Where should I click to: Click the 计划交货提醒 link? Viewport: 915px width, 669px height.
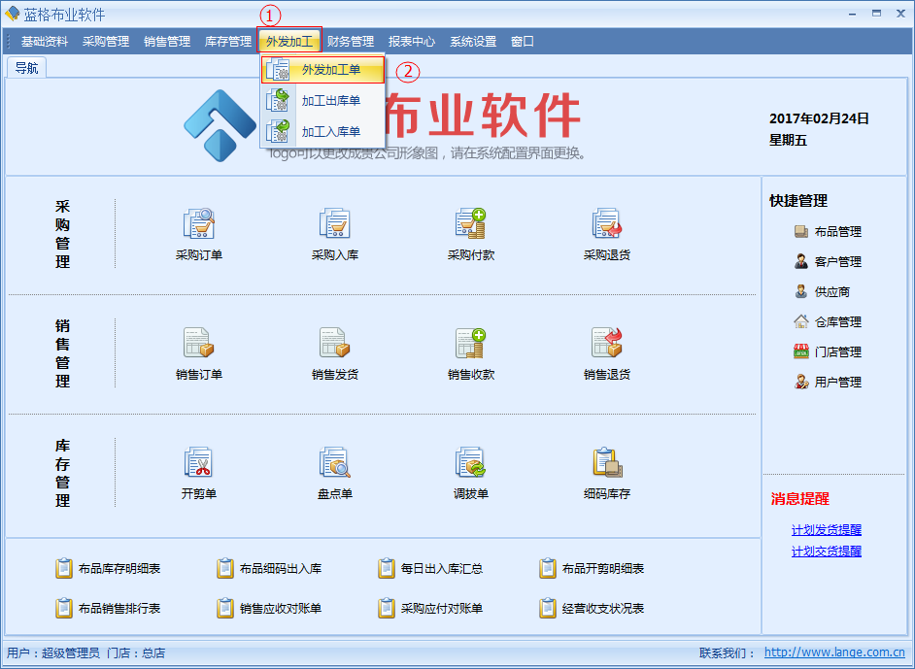pyautogui.click(x=827, y=551)
